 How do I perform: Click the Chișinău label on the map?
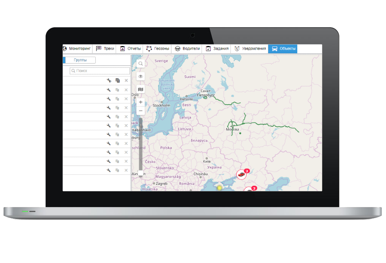201,174
